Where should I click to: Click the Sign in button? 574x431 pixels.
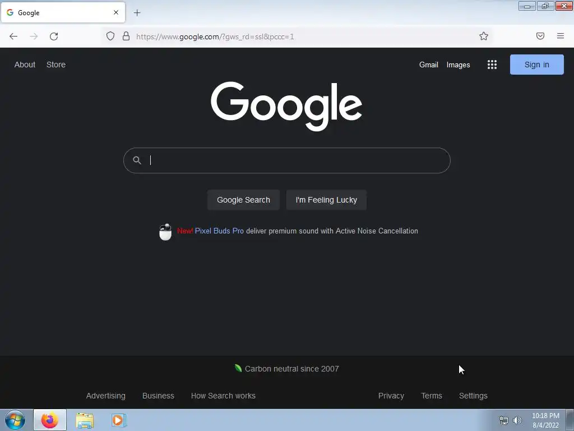coord(536,65)
